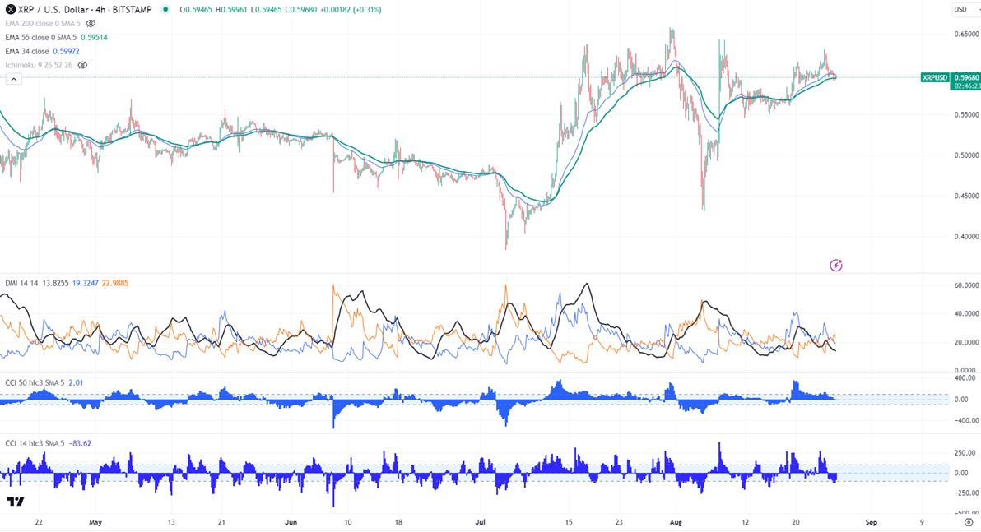This screenshot has height=532, width=981.
Task: Click the 0.65000 price axis label
Action: click(967, 34)
